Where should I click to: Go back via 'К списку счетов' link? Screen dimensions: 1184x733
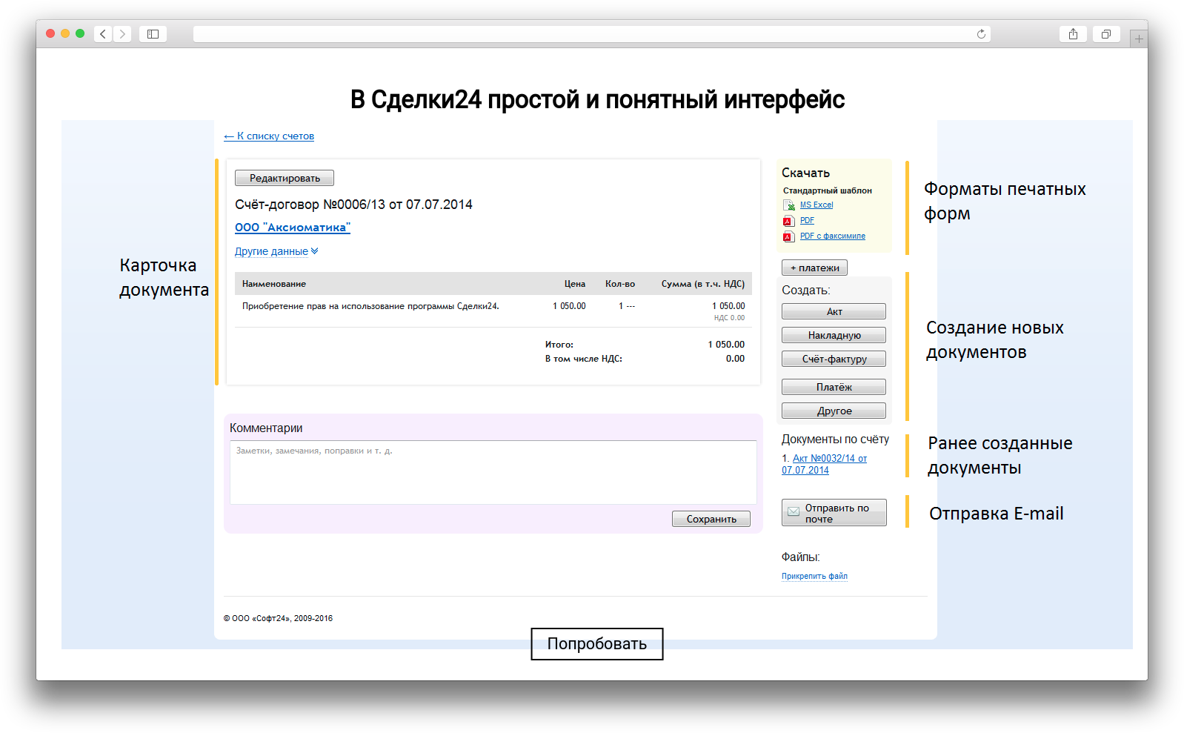269,136
